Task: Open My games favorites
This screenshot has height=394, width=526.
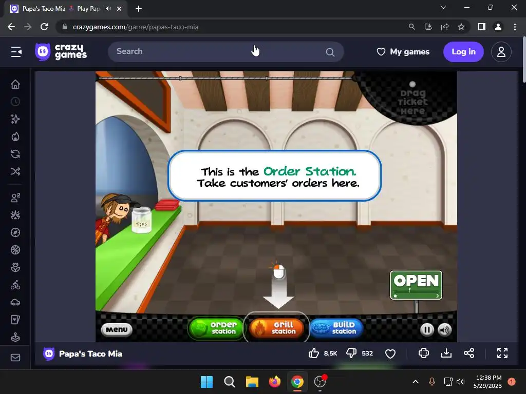Action: pos(403,52)
